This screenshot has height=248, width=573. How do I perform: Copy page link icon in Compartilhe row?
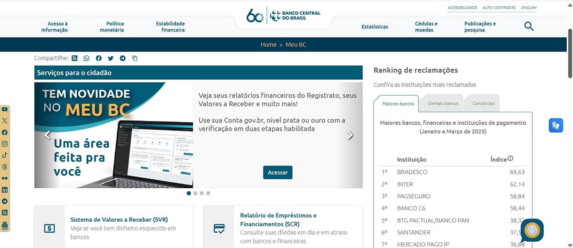coord(135,58)
